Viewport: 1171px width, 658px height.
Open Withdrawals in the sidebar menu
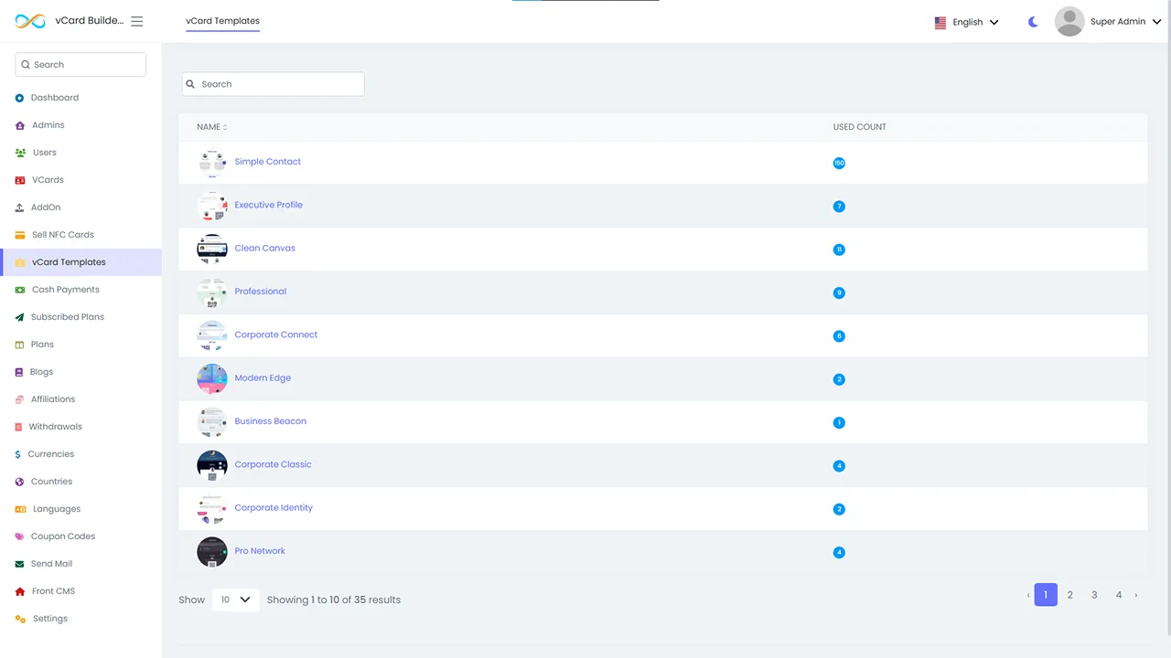pos(55,427)
